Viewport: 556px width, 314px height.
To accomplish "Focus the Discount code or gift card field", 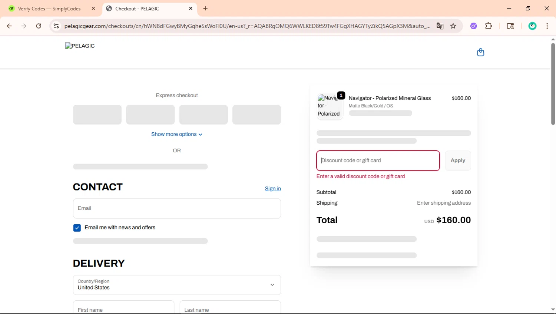I will click(378, 161).
